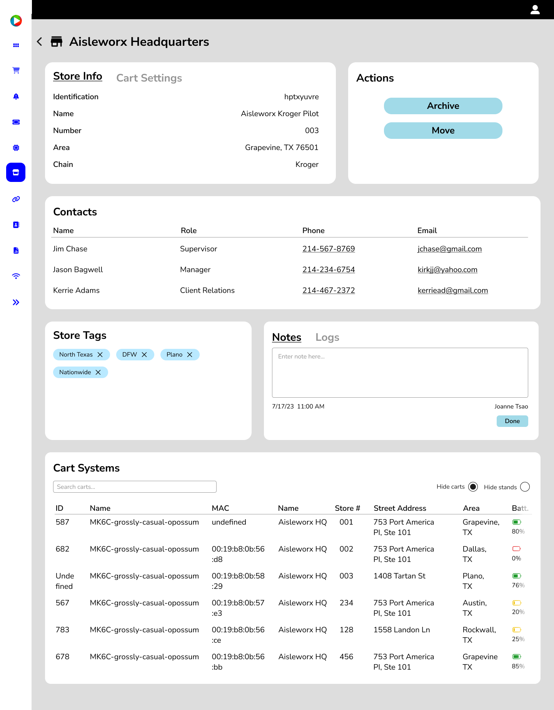Remove the Plano tag
This screenshot has height=710, width=554.
click(190, 355)
